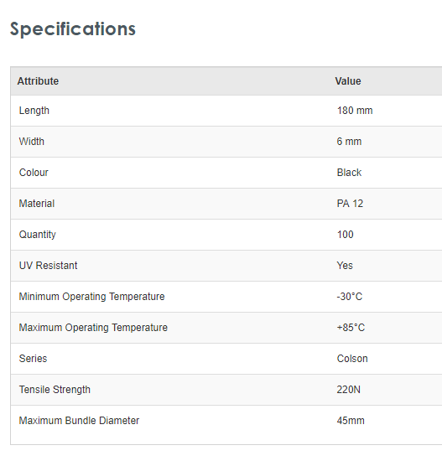442x461 pixels.
Task: Click the Colour attribute label
Action: tap(34, 173)
